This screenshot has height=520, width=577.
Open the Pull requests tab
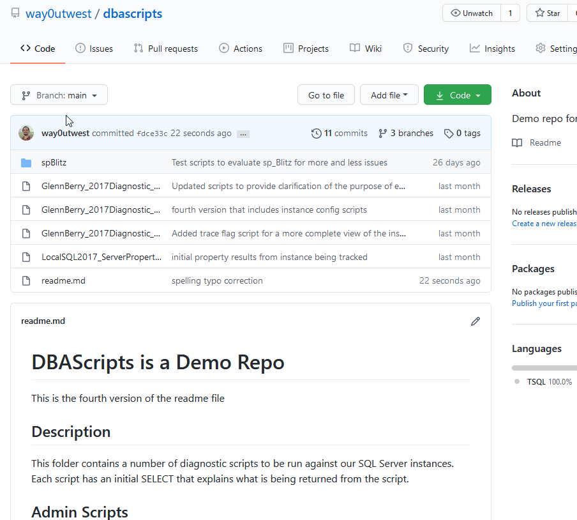(165, 49)
